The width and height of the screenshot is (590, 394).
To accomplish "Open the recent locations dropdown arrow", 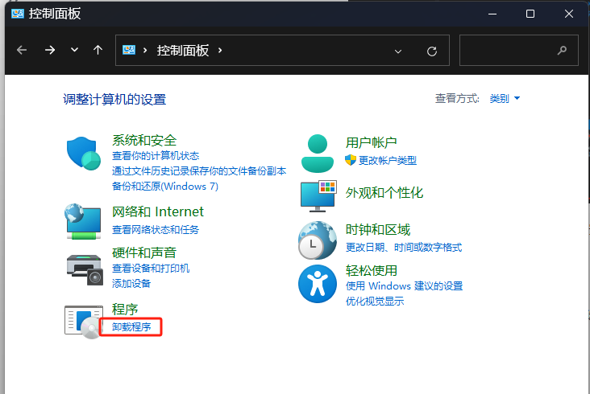I will point(74,50).
